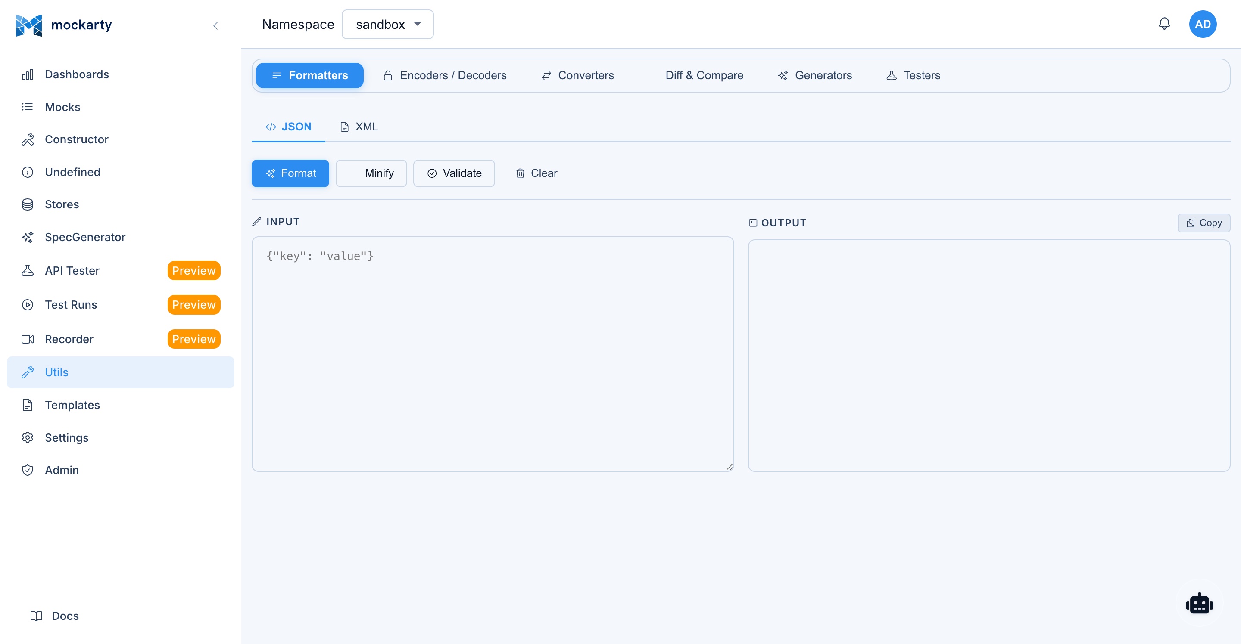Viewport: 1241px width, 644px height.
Task: Click the SpecGenerator sparkle icon
Action: tap(28, 237)
